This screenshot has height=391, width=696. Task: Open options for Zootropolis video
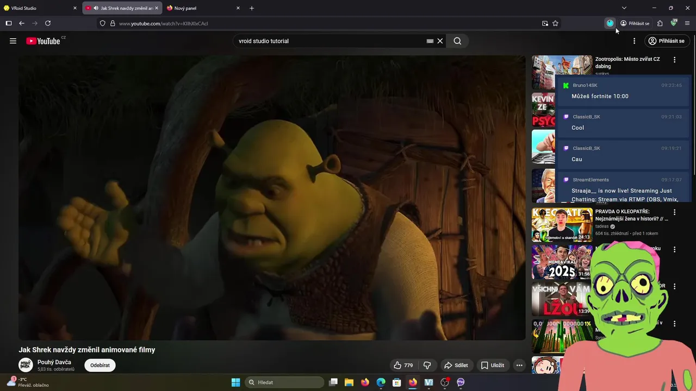point(675,60)
